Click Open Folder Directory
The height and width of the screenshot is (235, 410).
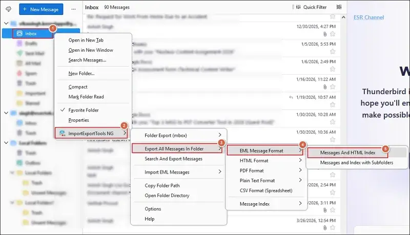(x=179, y=196)
